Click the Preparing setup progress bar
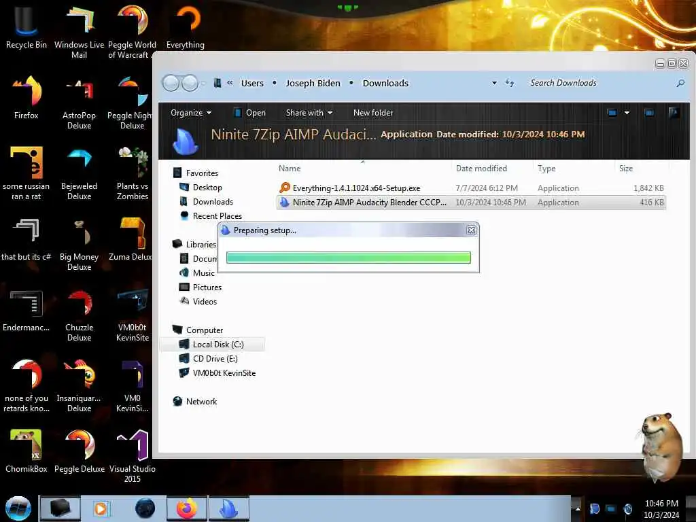Viewport: 696px width, 522px height. pyautogui.click(x=349, y=258)
